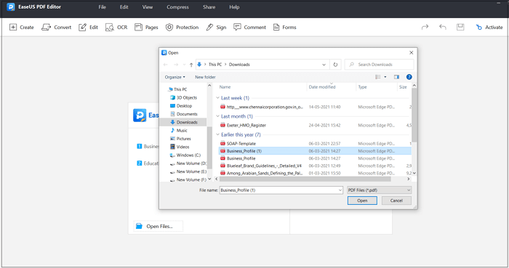The image size is (509, 268).
Task: Expand the address bar history dropdown
Action: (324, 65)
